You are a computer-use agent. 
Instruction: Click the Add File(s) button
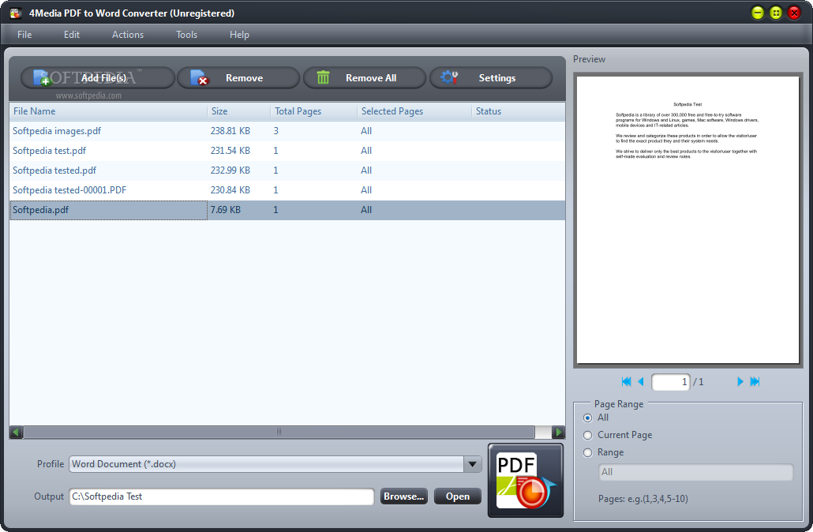[97, 78]
